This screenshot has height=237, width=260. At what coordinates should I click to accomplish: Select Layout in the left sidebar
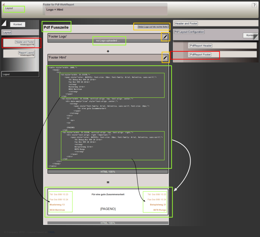tap(7, 32)
